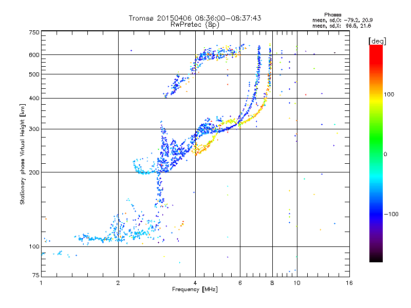
Task: Click the "RwPretec (8p)" subtitle
Action: pos(195,25)
